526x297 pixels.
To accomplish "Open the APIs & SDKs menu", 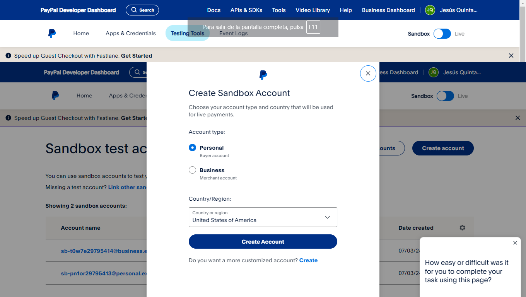I will (x=246, y=10).
